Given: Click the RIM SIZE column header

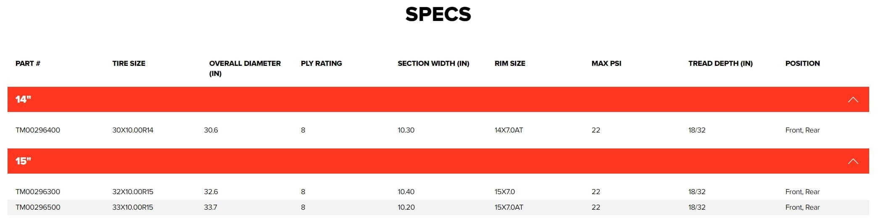Looking at the screenshot, I should click(x=510, y=63).
